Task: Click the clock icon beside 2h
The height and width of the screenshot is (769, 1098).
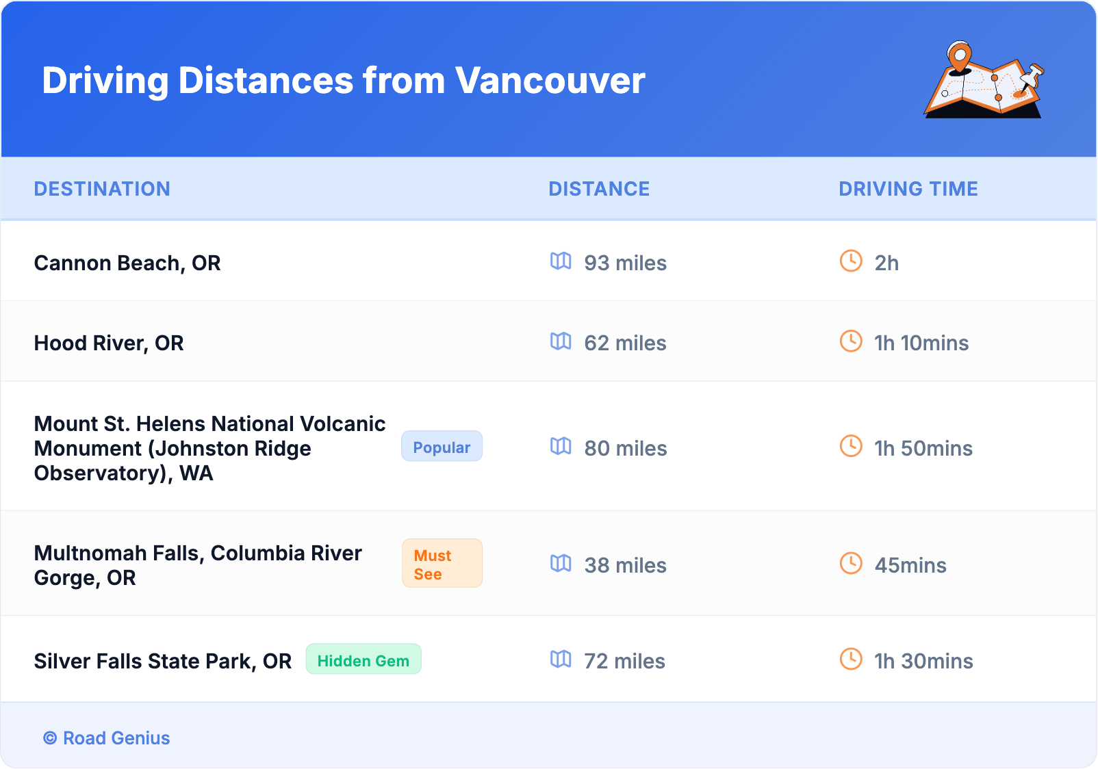Action: click(x=851, y=261)
